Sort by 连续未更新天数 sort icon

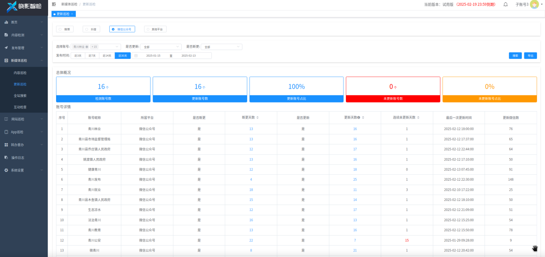(x=418, y=118)
